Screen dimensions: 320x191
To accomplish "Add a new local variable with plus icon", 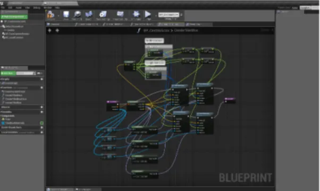I will click(x=41, y=132).
